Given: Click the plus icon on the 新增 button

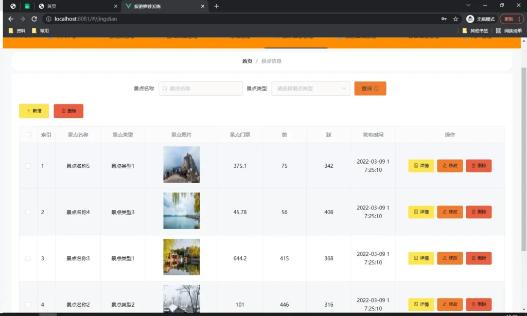Looking at the screenshot, I should (28, 111).
